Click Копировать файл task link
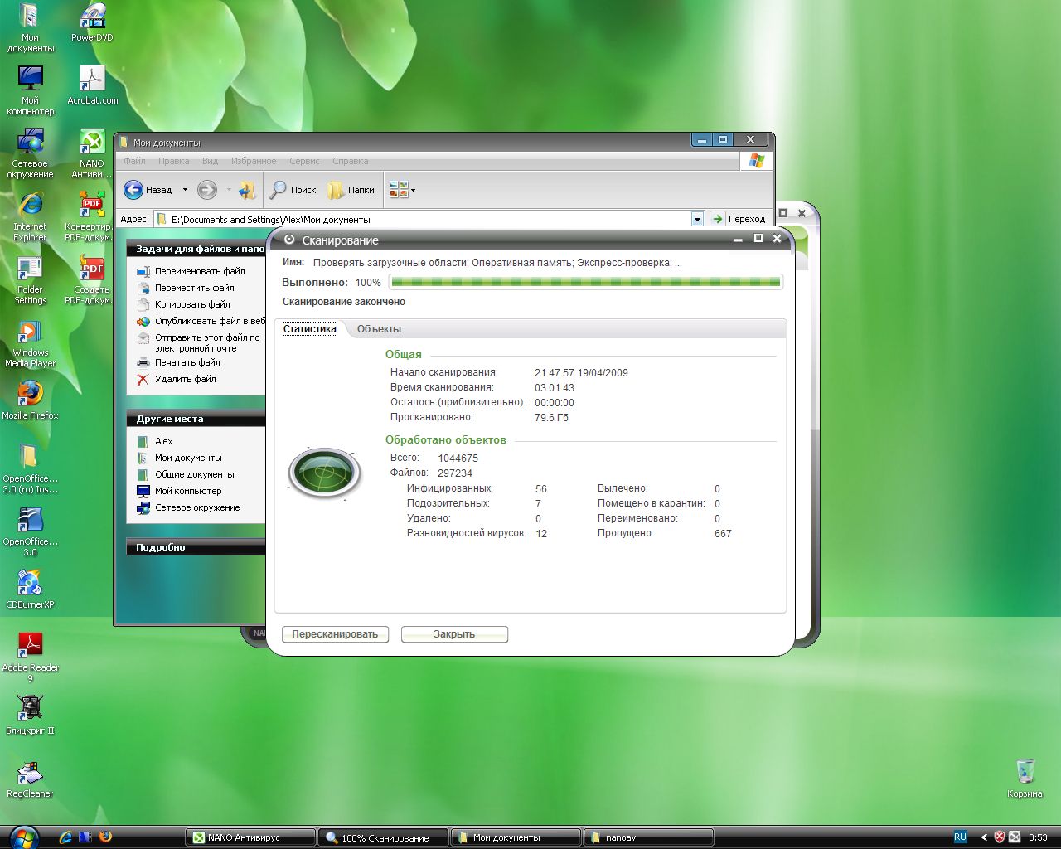This screenshot has height=849, width=1061. pos(192,304)
